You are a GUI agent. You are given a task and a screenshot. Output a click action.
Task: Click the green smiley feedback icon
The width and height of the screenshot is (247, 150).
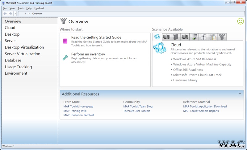(241, 21)
